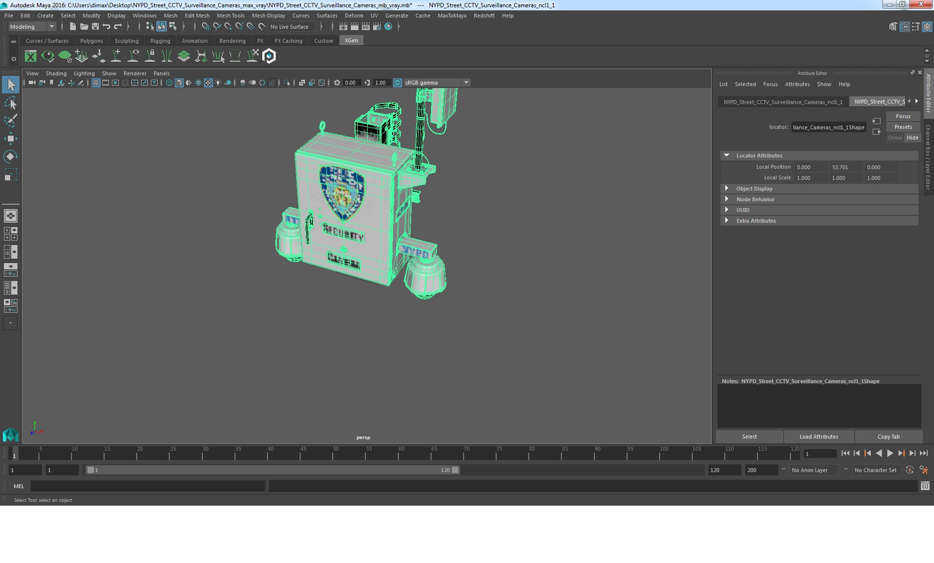Toggle textured display in viewport
934x563 pixels.
point(208,83)
